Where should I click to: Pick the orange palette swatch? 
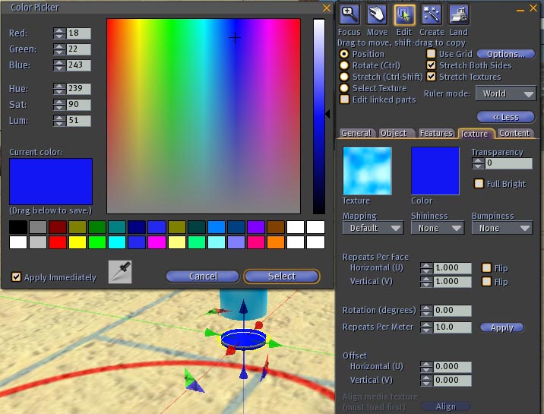[276, 242]
